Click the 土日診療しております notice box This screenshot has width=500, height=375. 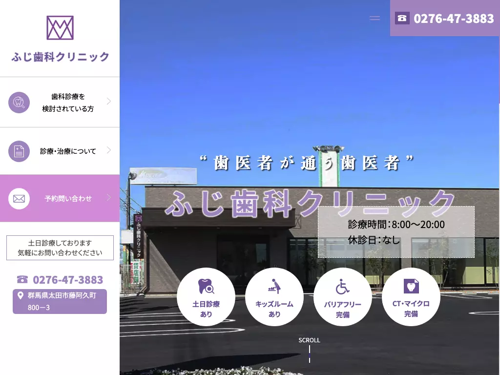(x=60, y=248)
